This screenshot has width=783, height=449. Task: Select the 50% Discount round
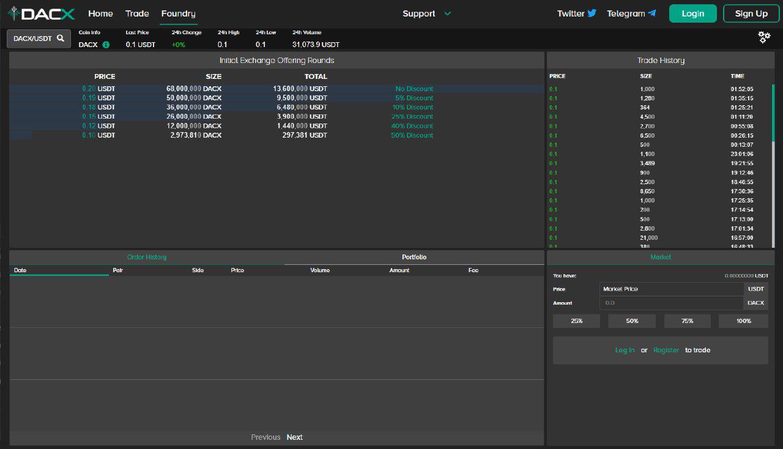(276, 135)
